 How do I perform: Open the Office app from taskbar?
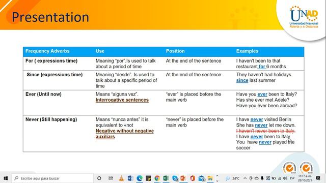pyautogui.click(x=193, y=178)
